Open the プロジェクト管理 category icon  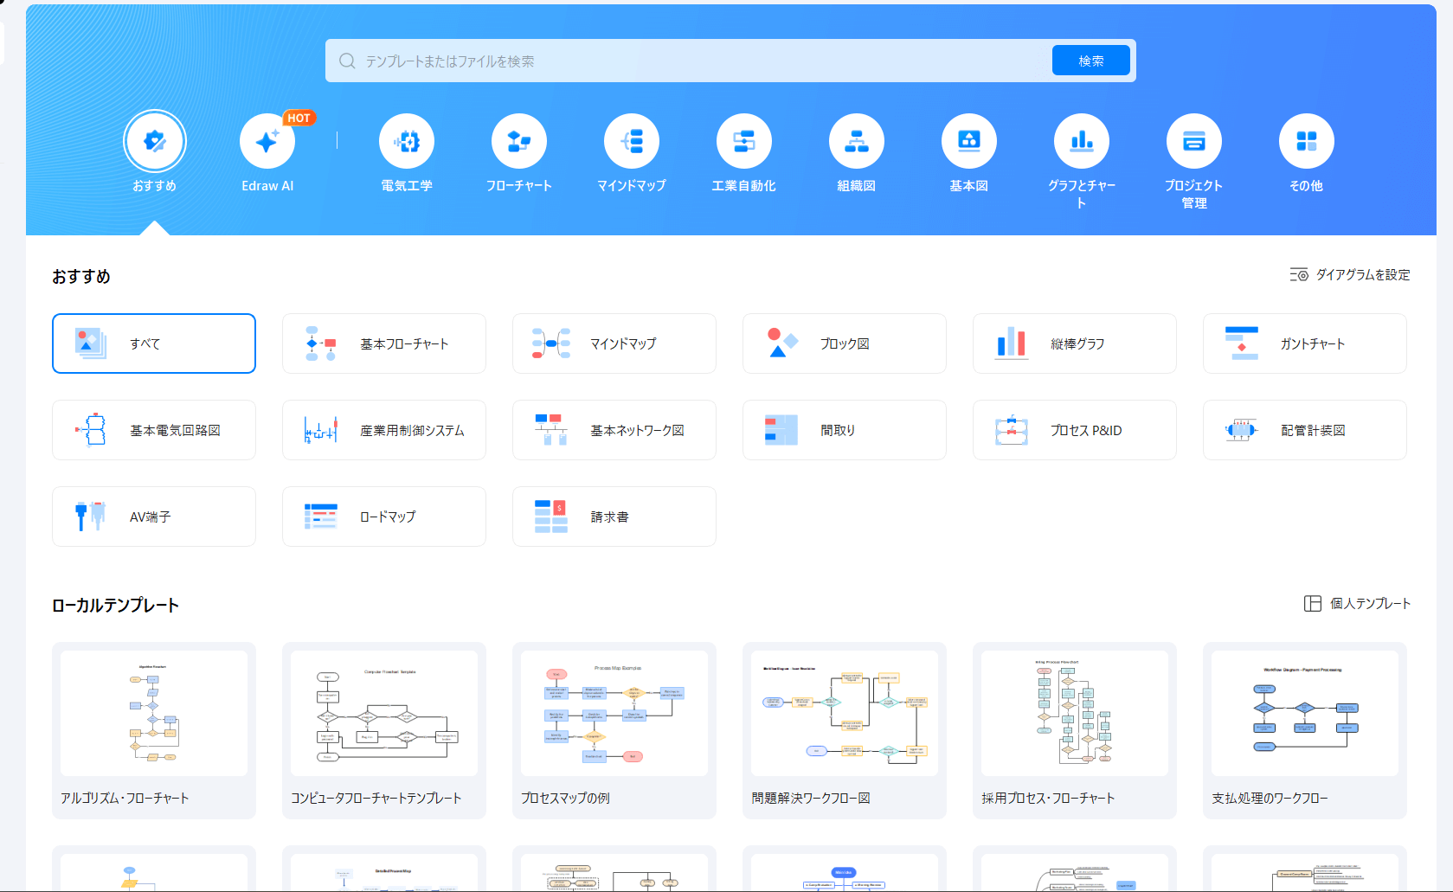1194,141
